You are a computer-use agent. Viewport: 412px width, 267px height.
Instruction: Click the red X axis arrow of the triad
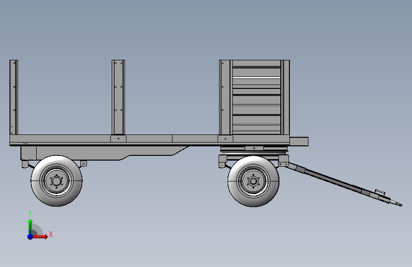[40, 237]
